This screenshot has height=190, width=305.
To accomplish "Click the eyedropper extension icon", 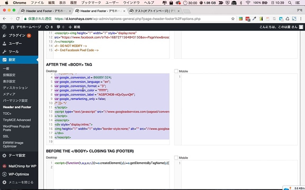I will click(254, 19).
